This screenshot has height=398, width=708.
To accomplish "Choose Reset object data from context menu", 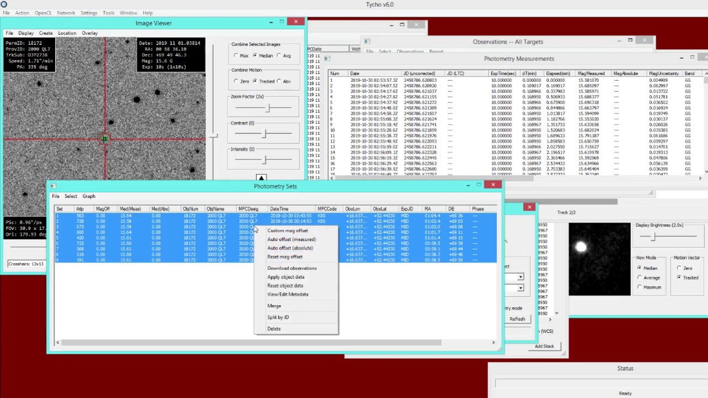I will point(285,286).
